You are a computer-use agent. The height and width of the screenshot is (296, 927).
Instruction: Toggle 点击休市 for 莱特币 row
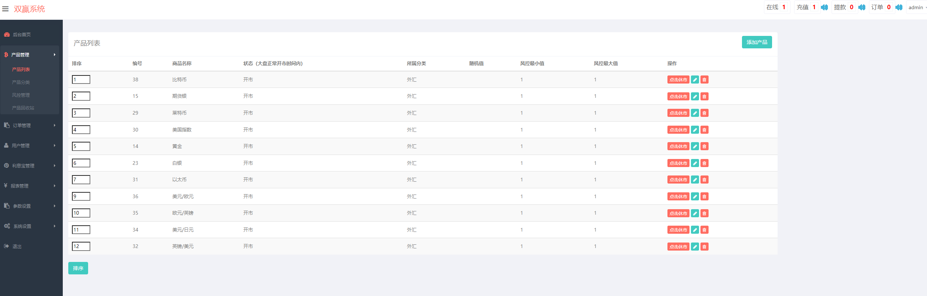(x=678, y=113)
